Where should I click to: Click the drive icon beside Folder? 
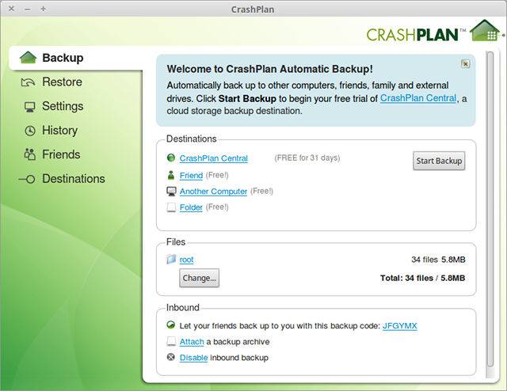(x=171, y=207)
